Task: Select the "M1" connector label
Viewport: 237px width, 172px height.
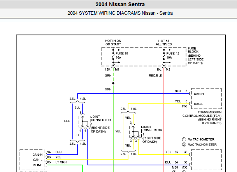Action: pos(117,69)
